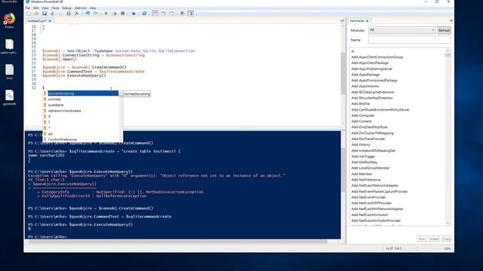Image resolution: width=483 pixels, height=271 pixels.
Task: Click the Refresh button in Commands pane
Action: 445,30
